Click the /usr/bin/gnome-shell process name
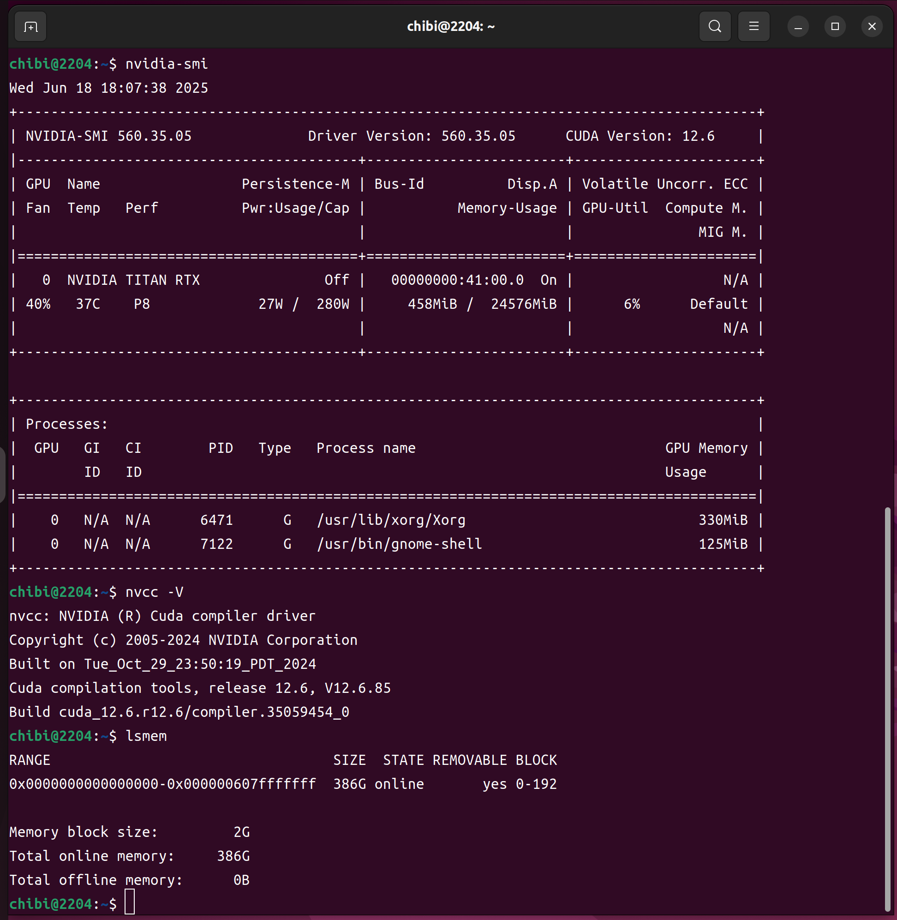The width and height of the screenshot is (897, 920). [x=399, y=544]
